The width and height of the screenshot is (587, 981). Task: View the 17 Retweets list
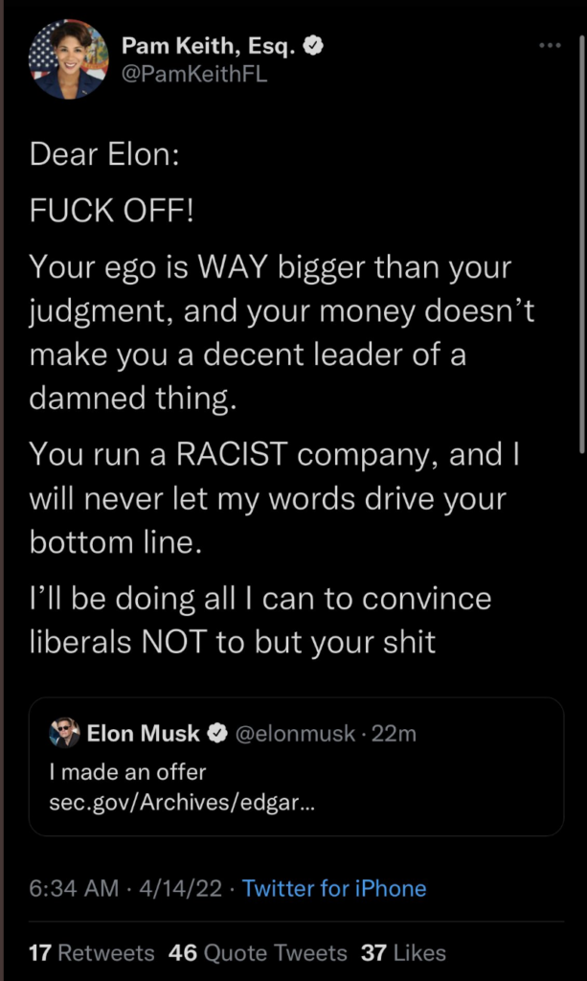[91, 952]
